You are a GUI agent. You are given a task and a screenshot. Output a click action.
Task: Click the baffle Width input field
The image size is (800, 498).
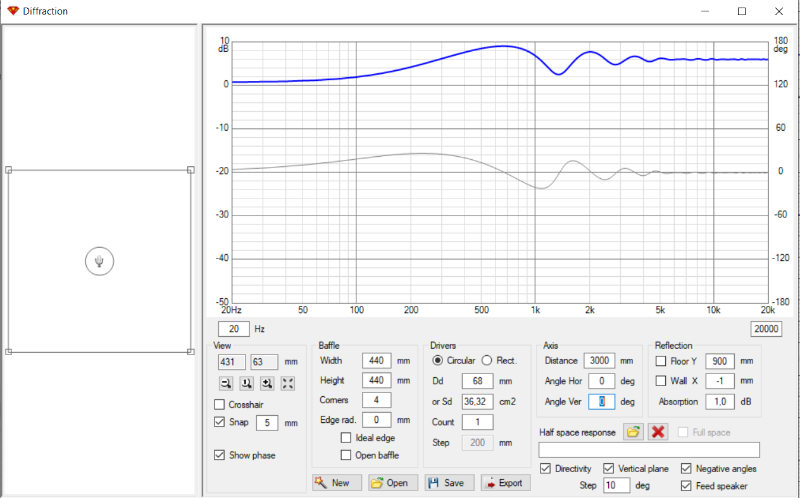pyautogui.click(x=377, y=360)
